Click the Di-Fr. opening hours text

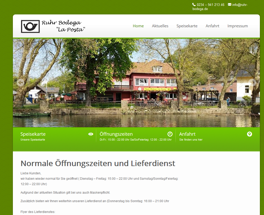point(136,140)
